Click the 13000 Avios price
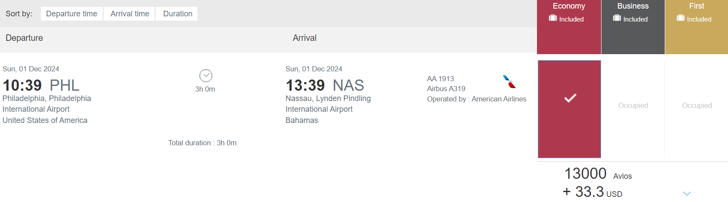Screen dimensions: 728x202 coord(585,174)
